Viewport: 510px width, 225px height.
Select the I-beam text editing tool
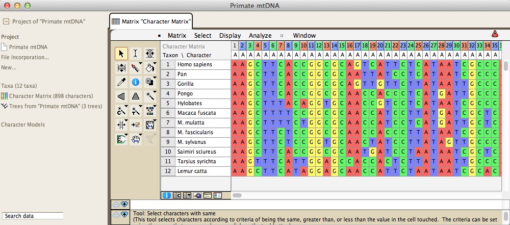(136, 53)
